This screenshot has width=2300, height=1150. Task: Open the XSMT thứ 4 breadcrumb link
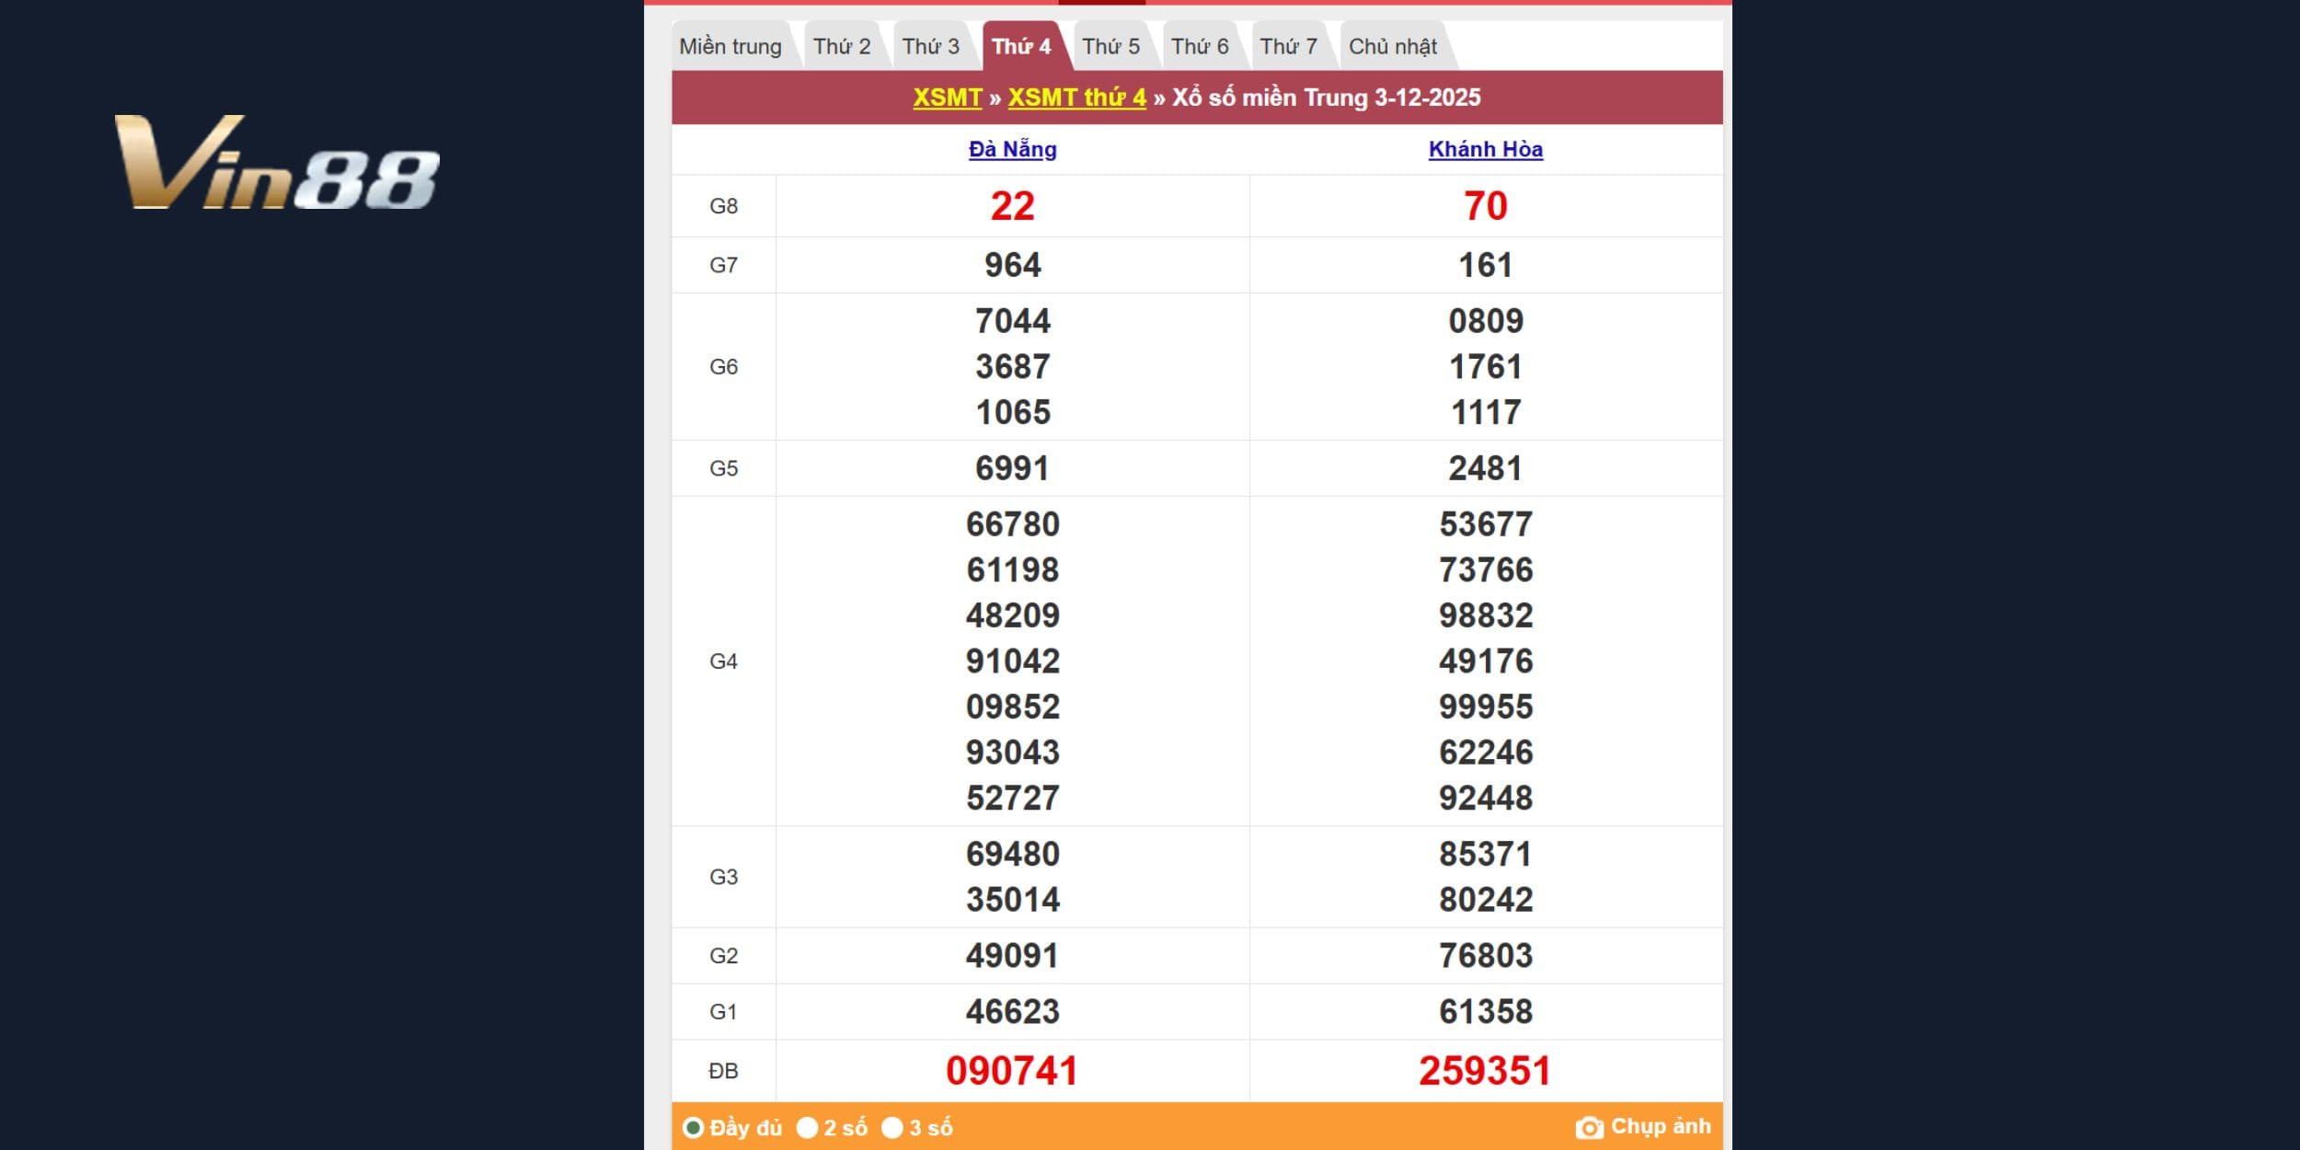point(1076,98)
